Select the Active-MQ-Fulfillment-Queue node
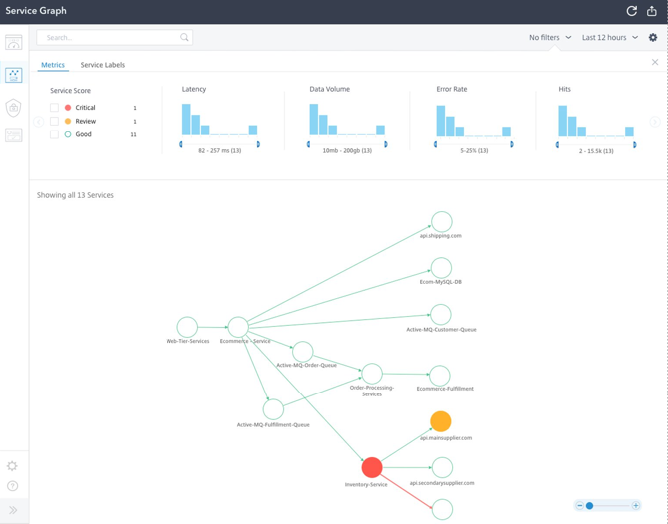Viewport: 668px width, 524px height. click(x=273, y=409)
